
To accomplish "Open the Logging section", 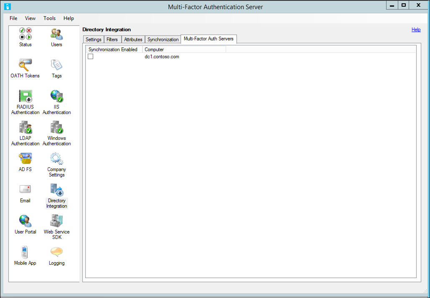I will (x=56, y=255).
